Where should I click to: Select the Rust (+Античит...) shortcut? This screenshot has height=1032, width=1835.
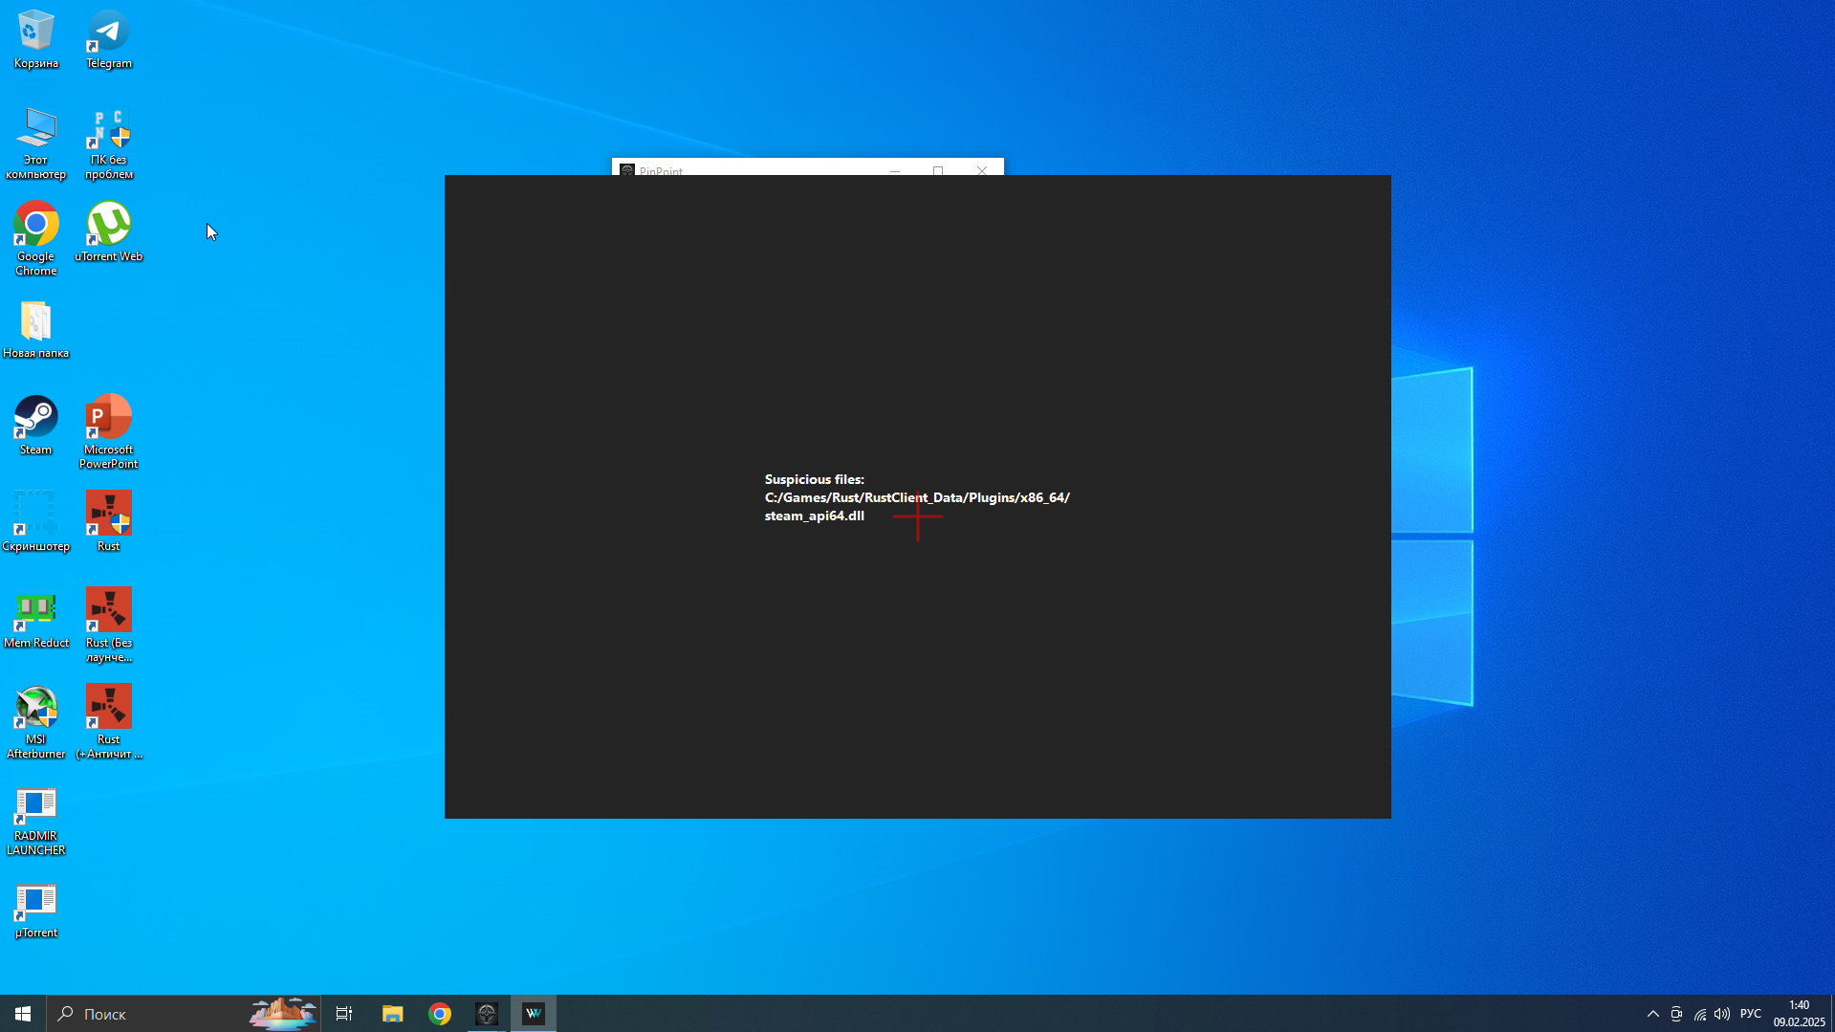(x=109, y=722)
